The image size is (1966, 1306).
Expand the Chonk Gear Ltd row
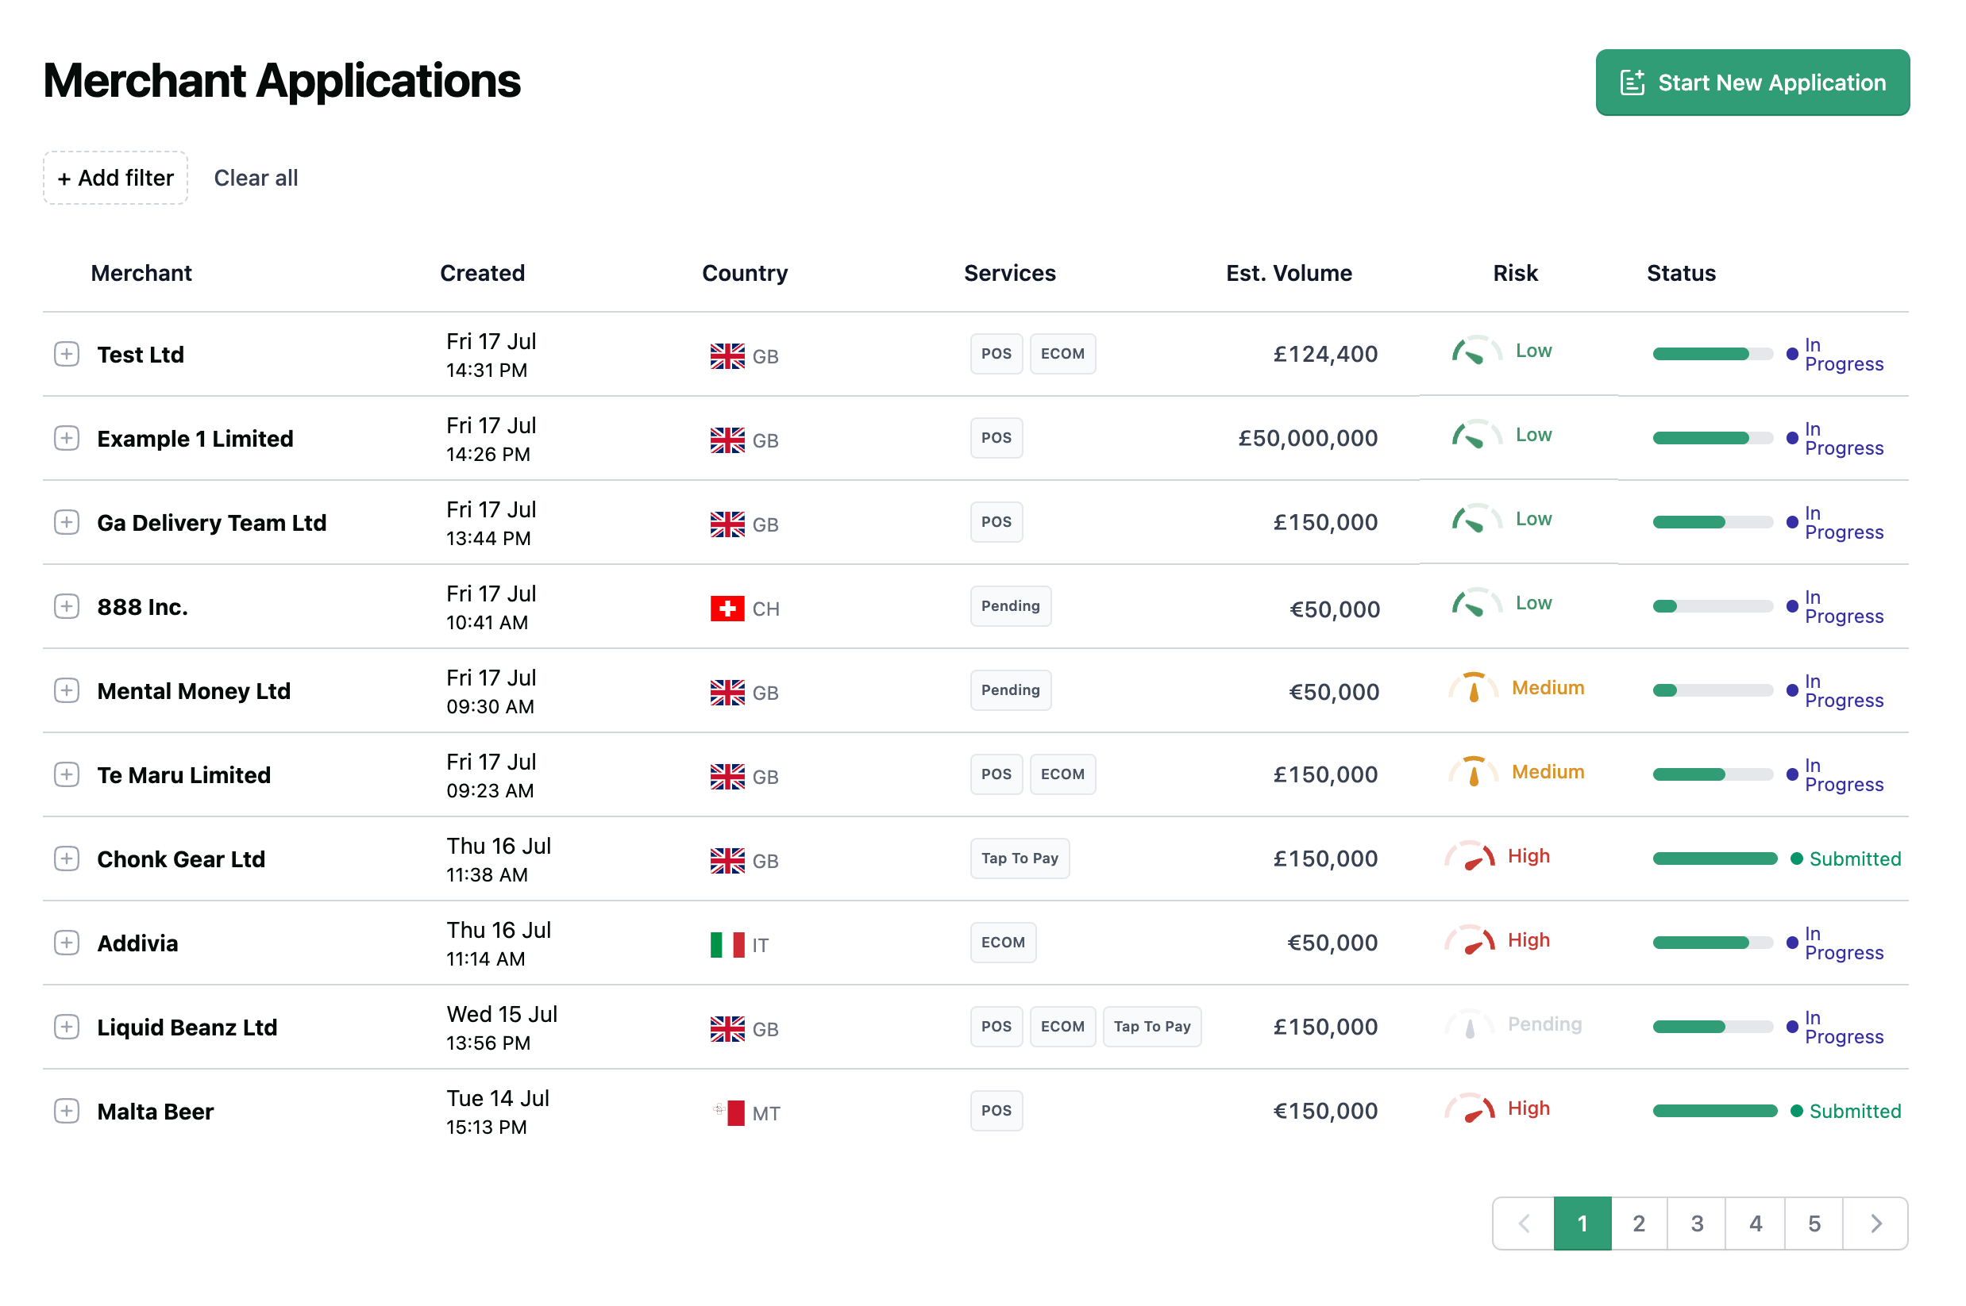(x=67, y=859)
